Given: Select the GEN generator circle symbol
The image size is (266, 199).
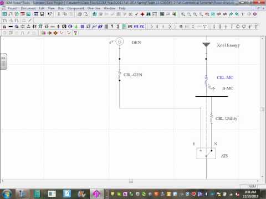Looking at the screenshot, I should [120, 41].
